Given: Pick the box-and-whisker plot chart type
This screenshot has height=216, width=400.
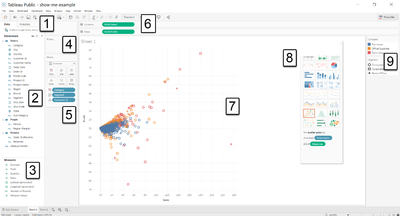Looking at the screenshot, I should tap(334, 113).
